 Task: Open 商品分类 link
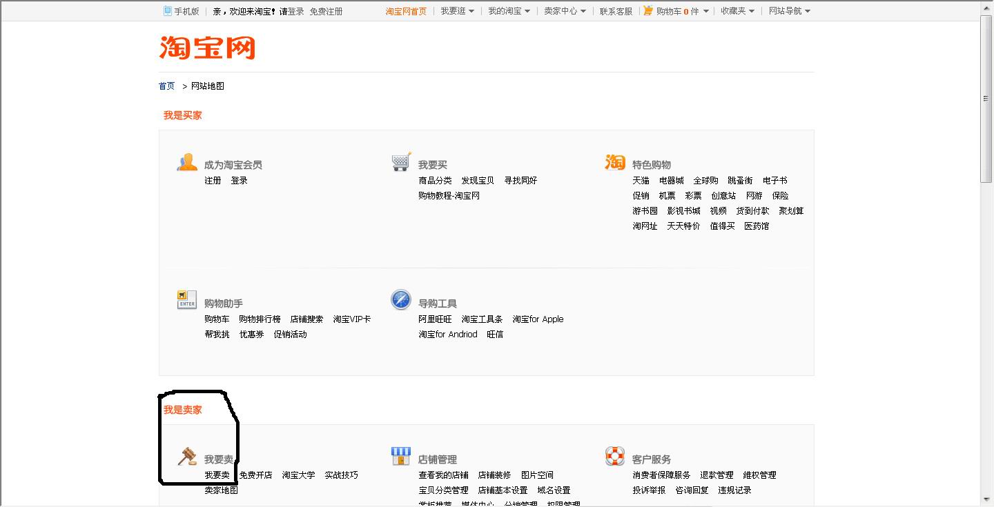pos(435,181)
